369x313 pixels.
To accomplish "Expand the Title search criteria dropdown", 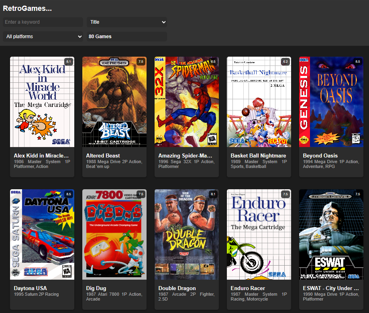I will pos(126,22).
